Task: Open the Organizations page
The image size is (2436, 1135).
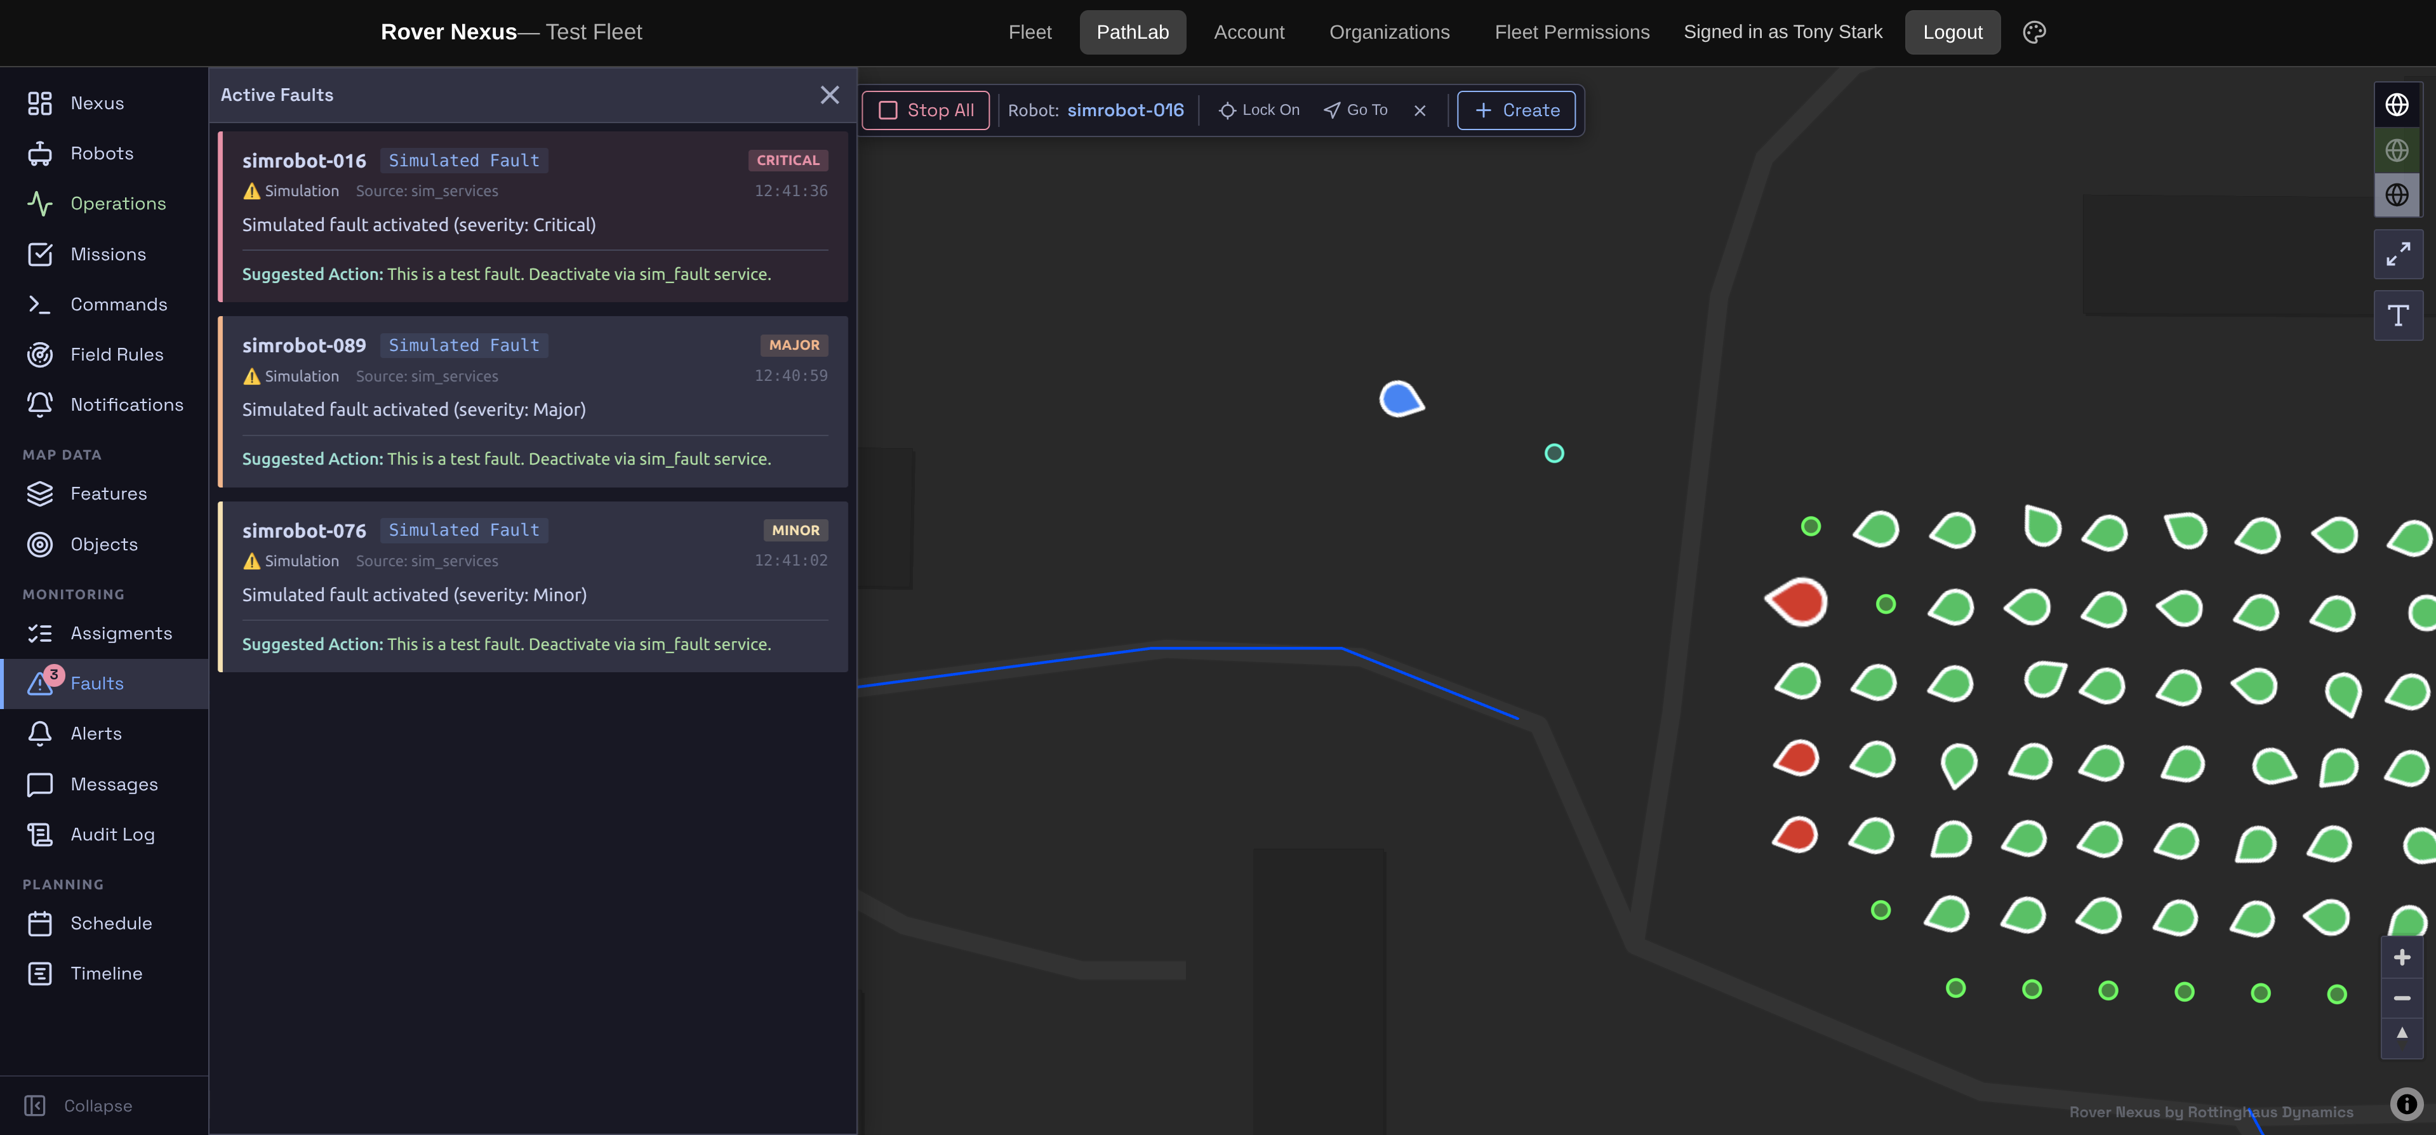Action: point(1389,32)
